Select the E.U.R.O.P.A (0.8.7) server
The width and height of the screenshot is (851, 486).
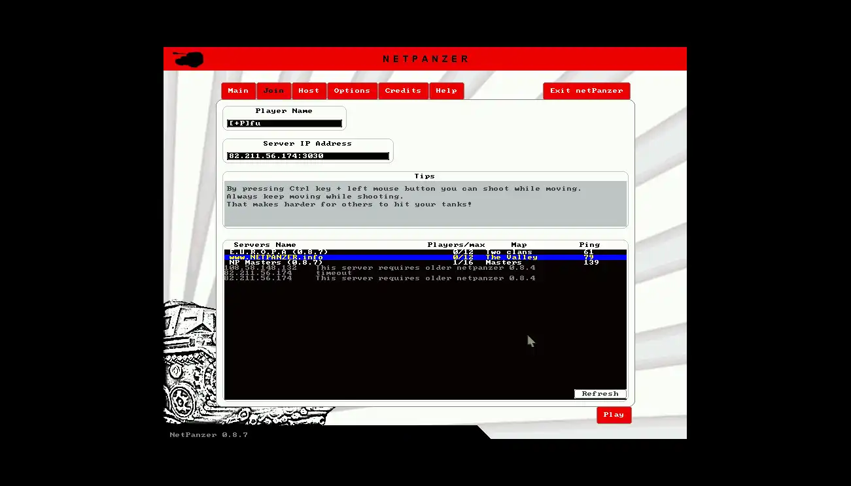(425, 252)
